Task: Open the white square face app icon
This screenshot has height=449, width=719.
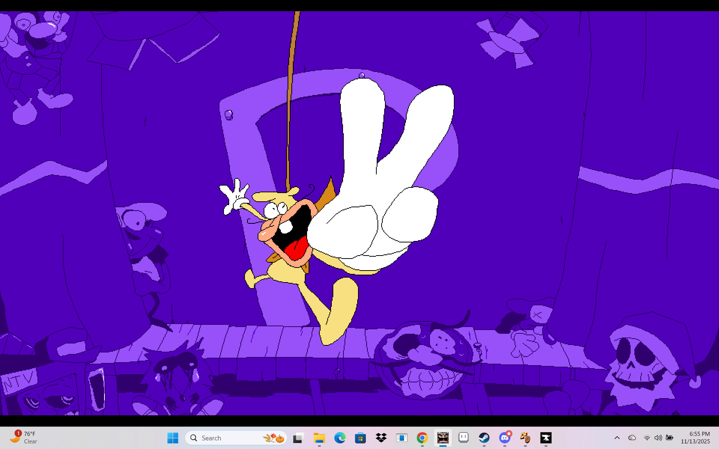Action: pos(463,438)
